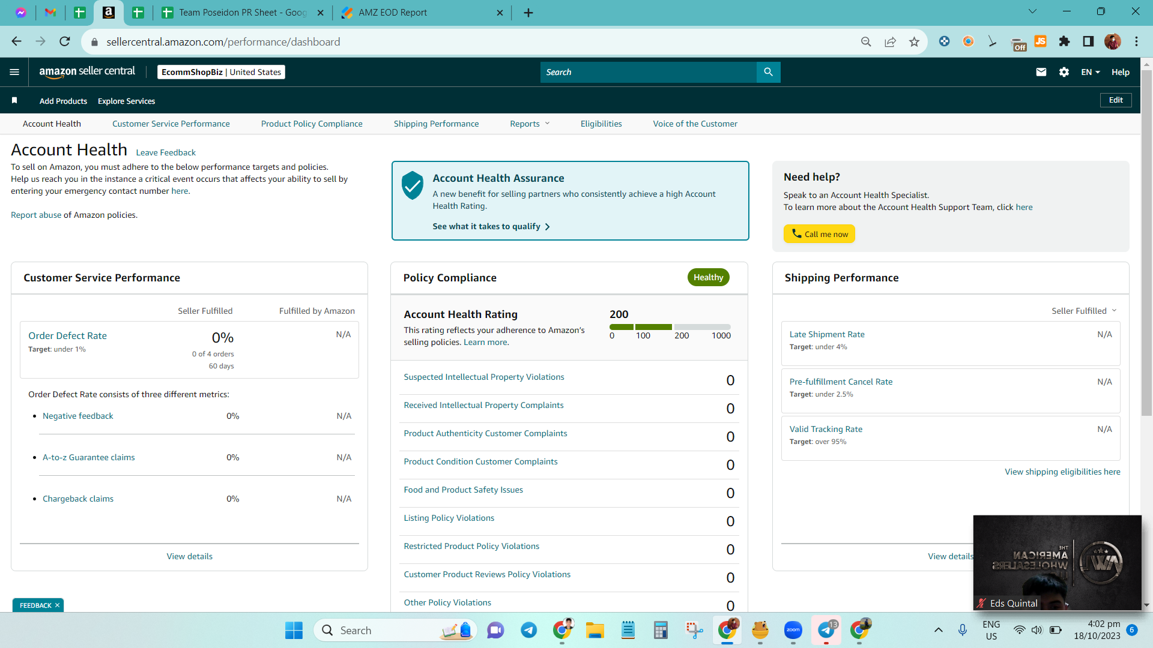
Task: Open the Seller Fulfilled shipping dropdown
Action: tap(1084, 311)
